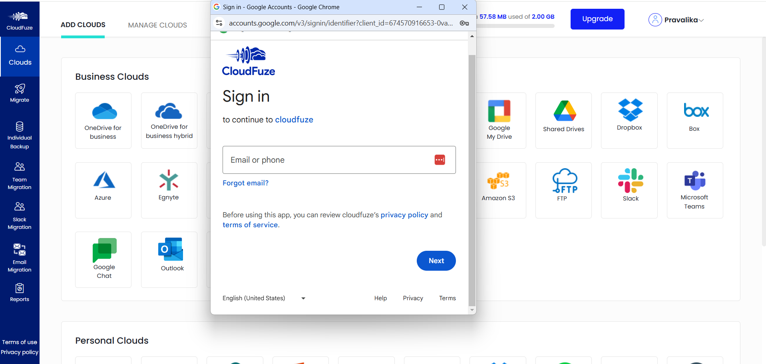766x364 pixels.
Task: Open Individual Backup in sidebar
Action: tap(20, 136)
